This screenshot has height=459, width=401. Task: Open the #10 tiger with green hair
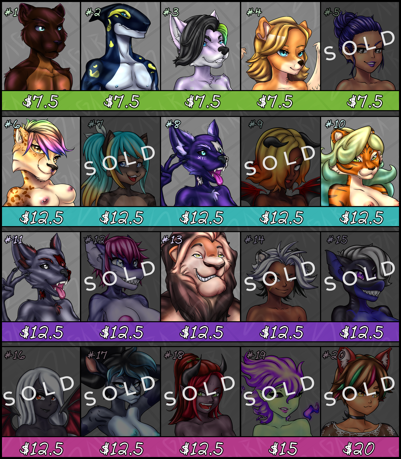click(360, 162)
